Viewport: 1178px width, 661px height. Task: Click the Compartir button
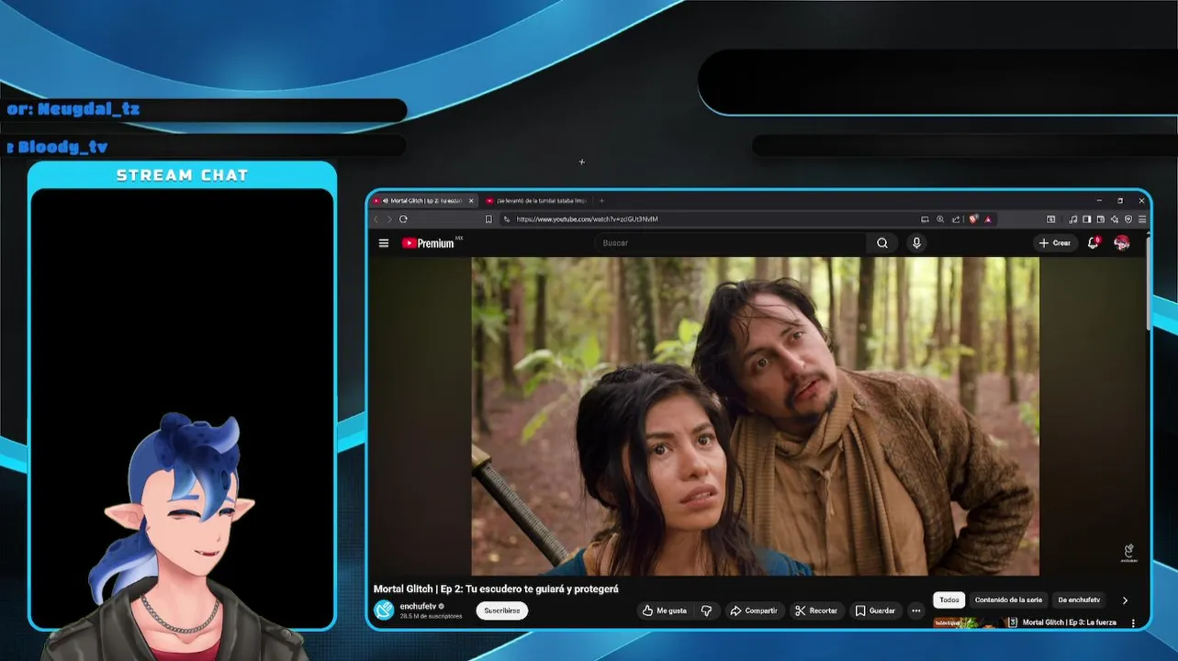(x=754, y=611)
